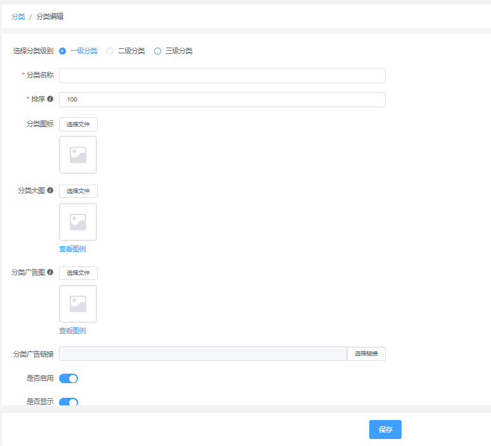Click the 分类广告图 image placeholder thumbnail
The width and height of the screenshot is (491, 446).
pos(78,304)
